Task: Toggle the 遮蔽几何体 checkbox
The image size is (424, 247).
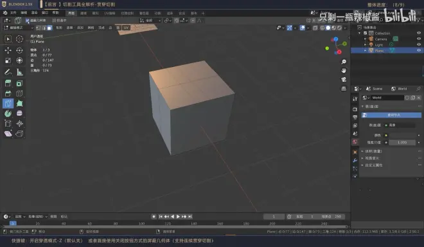Action: [28, 21]
